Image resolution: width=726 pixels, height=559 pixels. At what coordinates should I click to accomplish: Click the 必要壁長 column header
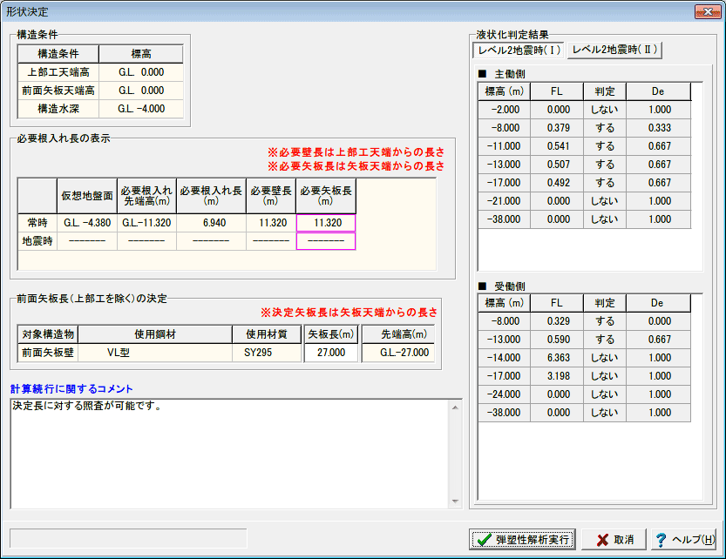tap(271, 196)
